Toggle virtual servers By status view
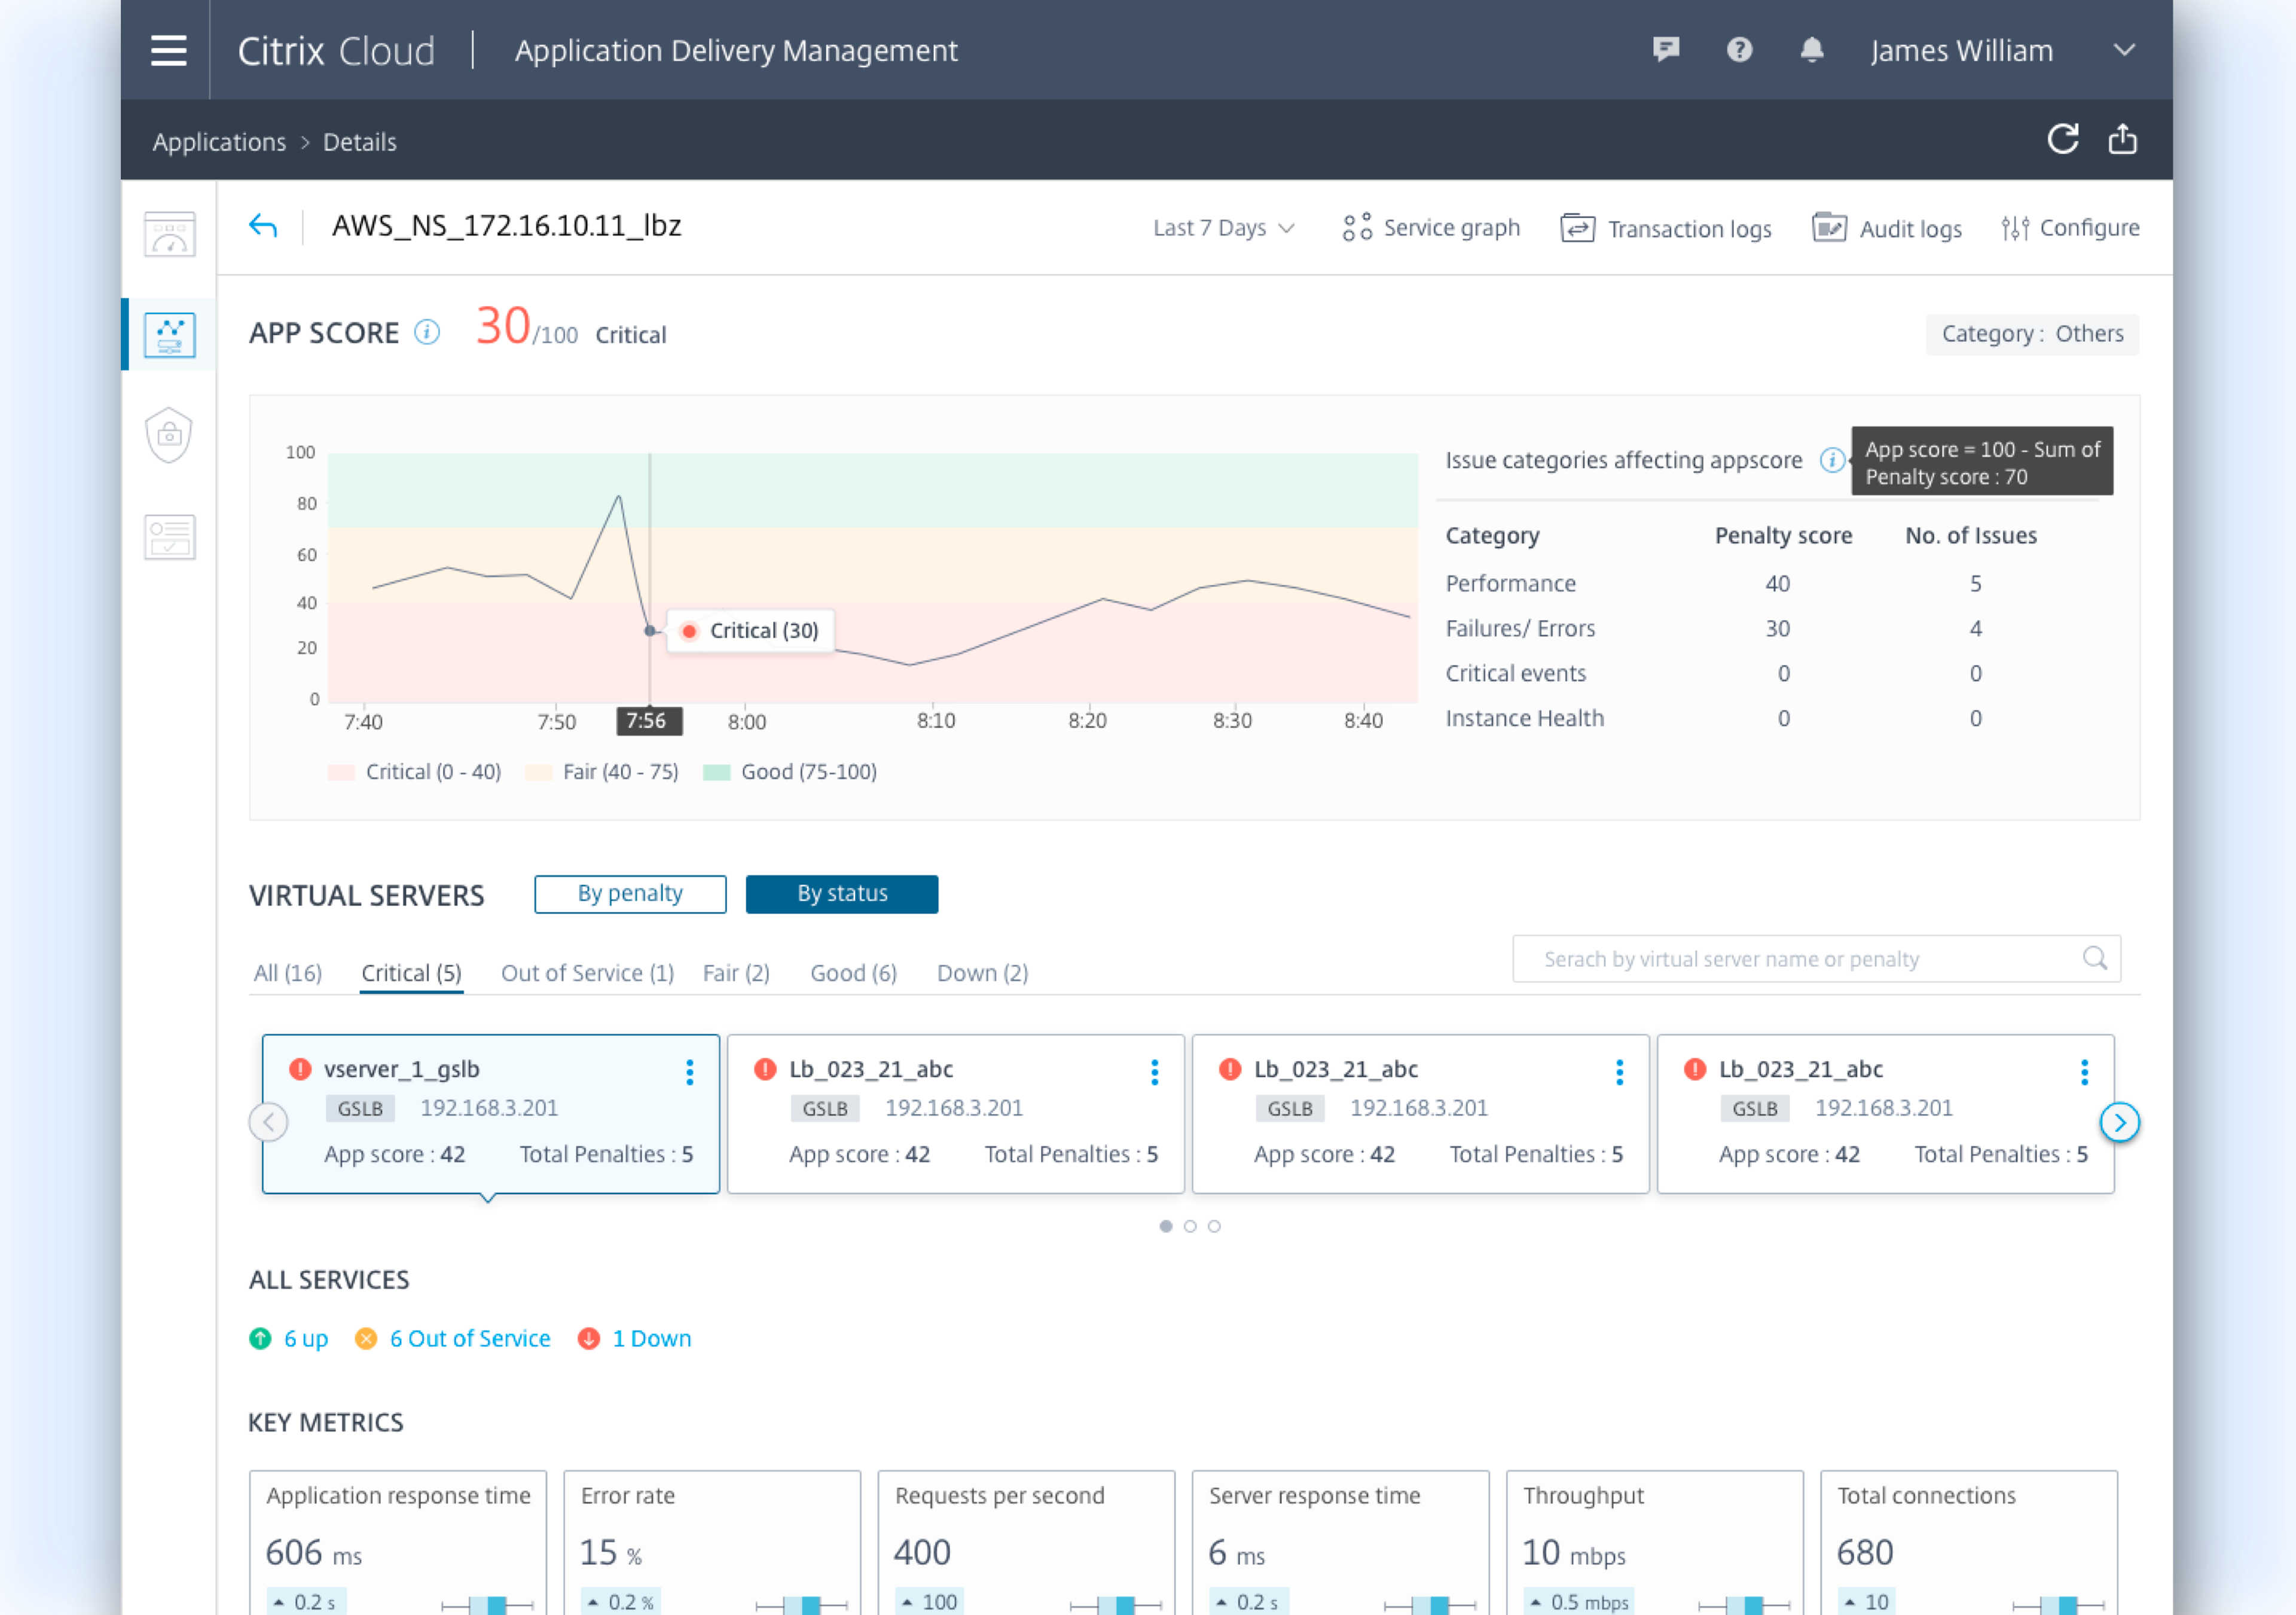Viewport: 2296px width, 1615px height. click(841, 894)
